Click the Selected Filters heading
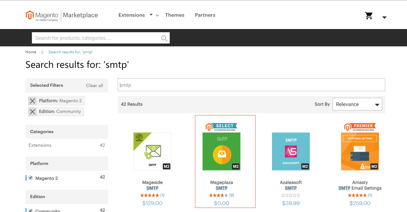 click(x=47, y=85)
